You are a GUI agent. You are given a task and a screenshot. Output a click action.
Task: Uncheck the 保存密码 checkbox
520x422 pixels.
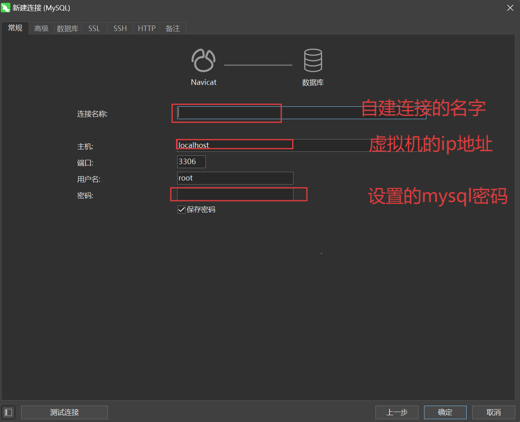click(x=181, y=210)
